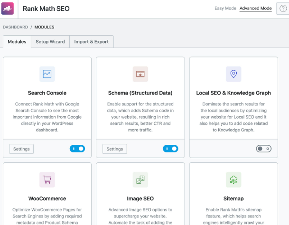This screenshot has width=289, height=225.
Task: Click the Local SEO map pin icon
Action: pyautogui.click(x=233, y=74)
